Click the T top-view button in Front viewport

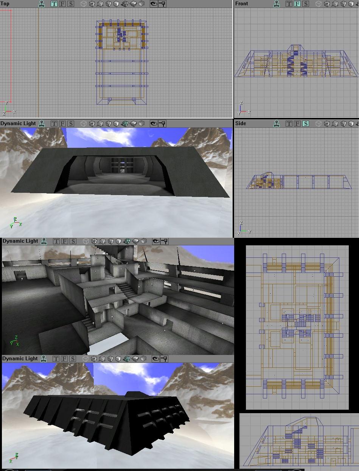pos(289,4)
